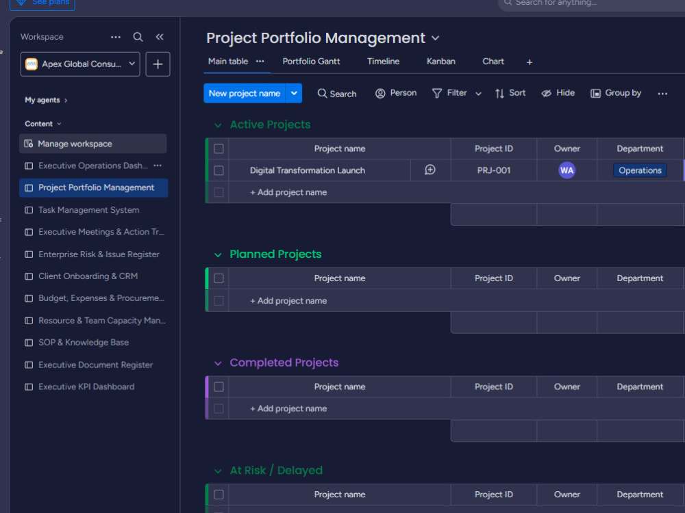The width and height of the screenshot is (685, 513).
Task: Switch to Timeline tab
Action: 383,62
